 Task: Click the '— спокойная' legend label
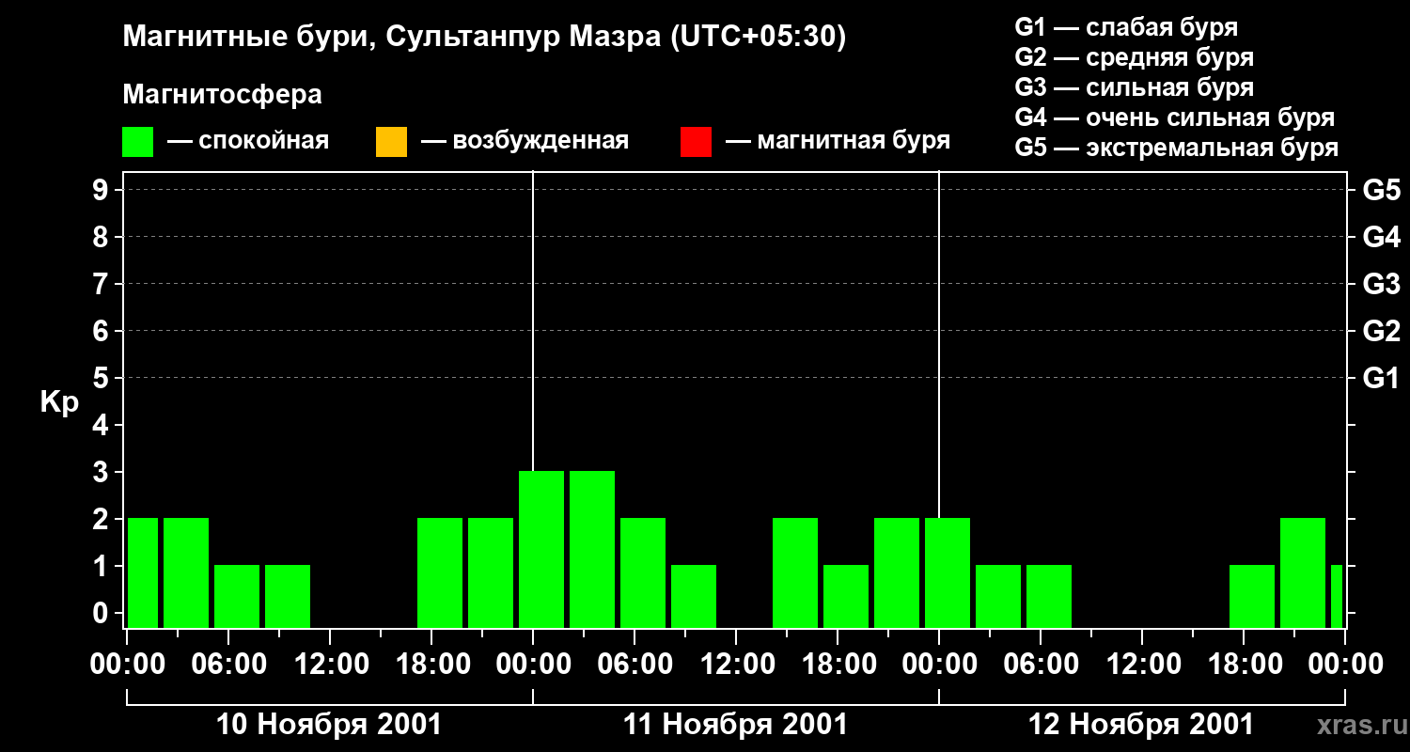pyautogui.click(x=248, y=141)
